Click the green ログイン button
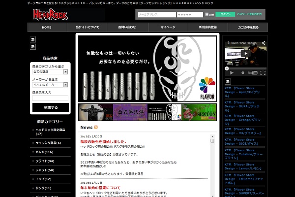Screen dimensions: 295x197 tap(225, 14)
